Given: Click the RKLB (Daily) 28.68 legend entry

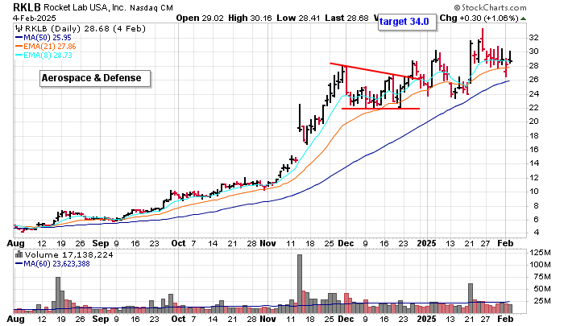Looking at the screenshot, I should pyautogui.click(x=85, y=28).
